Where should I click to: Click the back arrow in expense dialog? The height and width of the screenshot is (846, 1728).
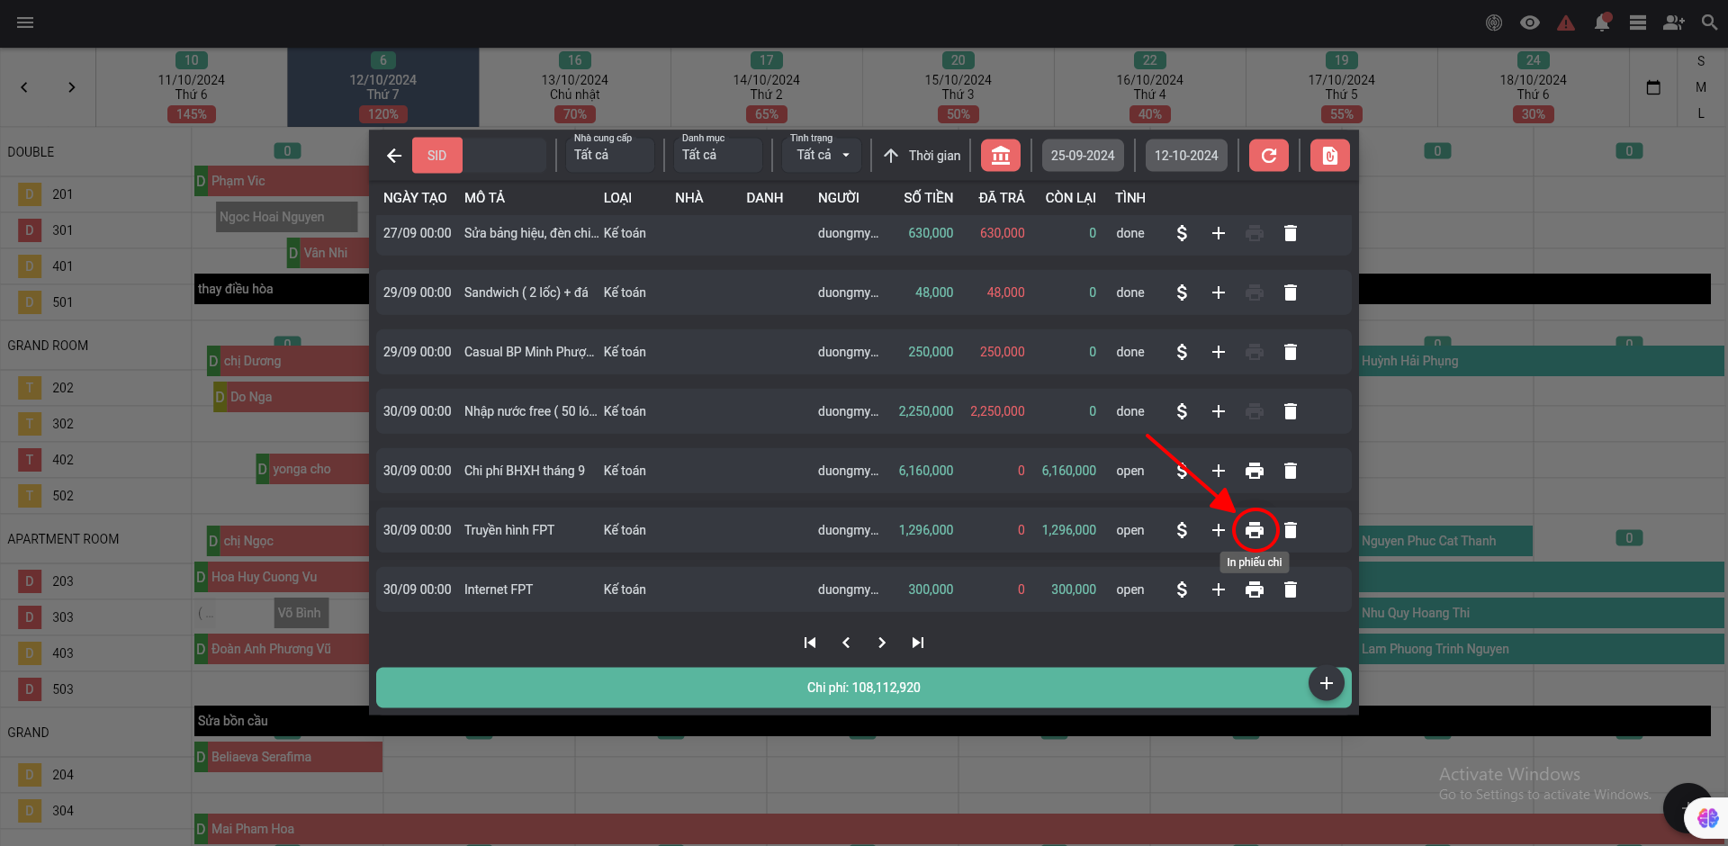394,156
